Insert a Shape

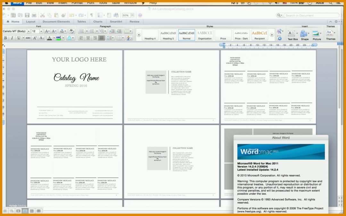coord(305,35)
